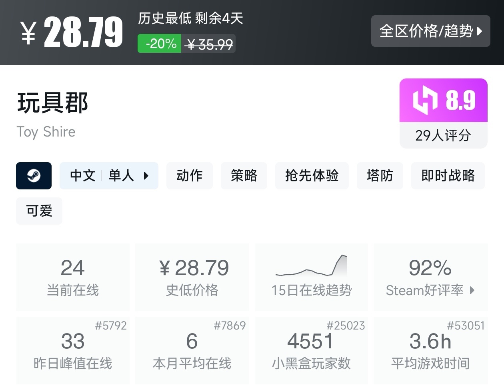Click the Steam platform icon
Screen dimensions: 504x386
tap(34, 175)
